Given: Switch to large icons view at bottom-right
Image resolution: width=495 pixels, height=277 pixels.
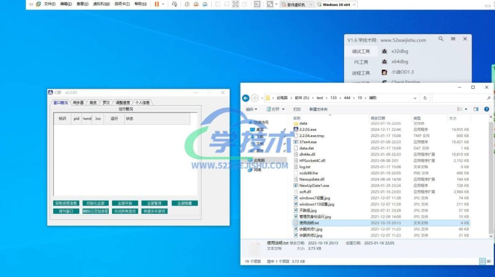Looking at the screenshot, I should pyautogui.click(x=488, y=261).
